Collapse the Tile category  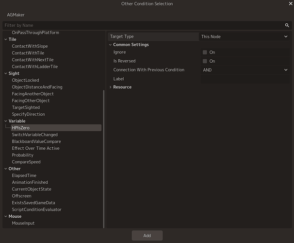6,39
